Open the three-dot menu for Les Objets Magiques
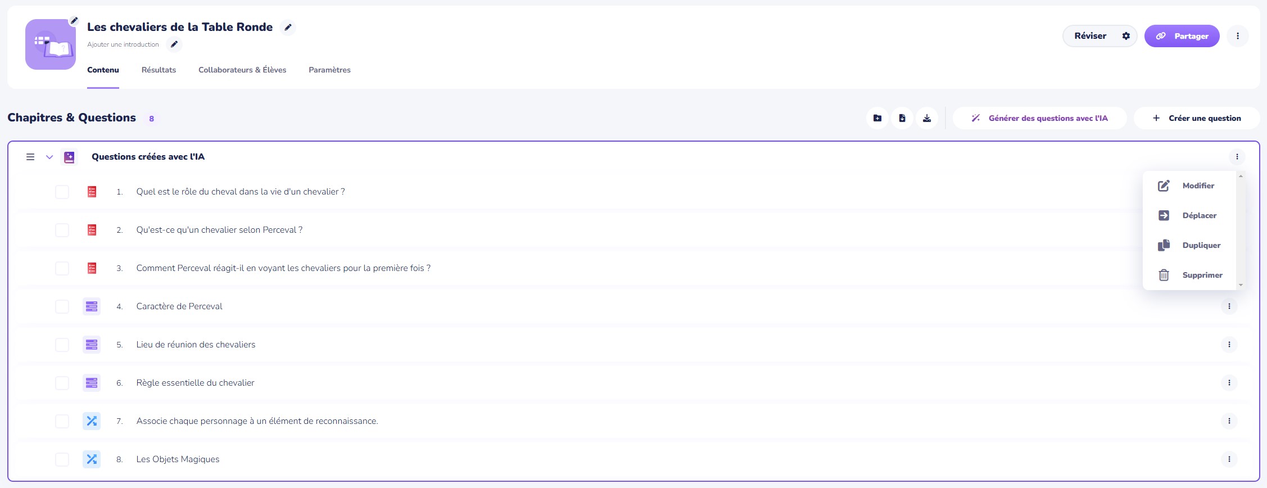 coord(1229,459)
